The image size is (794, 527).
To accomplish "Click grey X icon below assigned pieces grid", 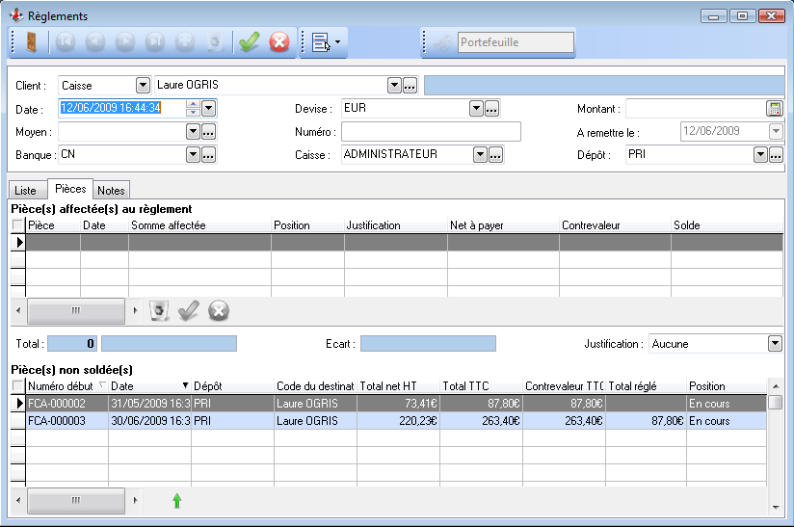I will 219,310.
